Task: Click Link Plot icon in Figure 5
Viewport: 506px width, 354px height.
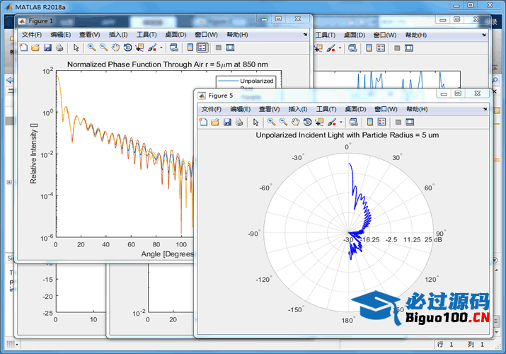Action: [x=354, y=122]
